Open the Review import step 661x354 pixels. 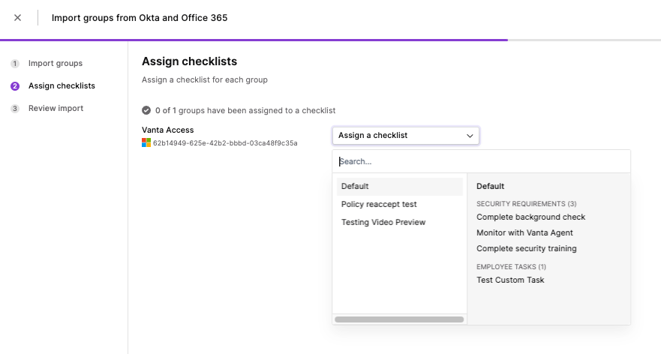click(56, 108)
